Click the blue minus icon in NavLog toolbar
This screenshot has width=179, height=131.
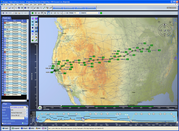tap(6, 13)
